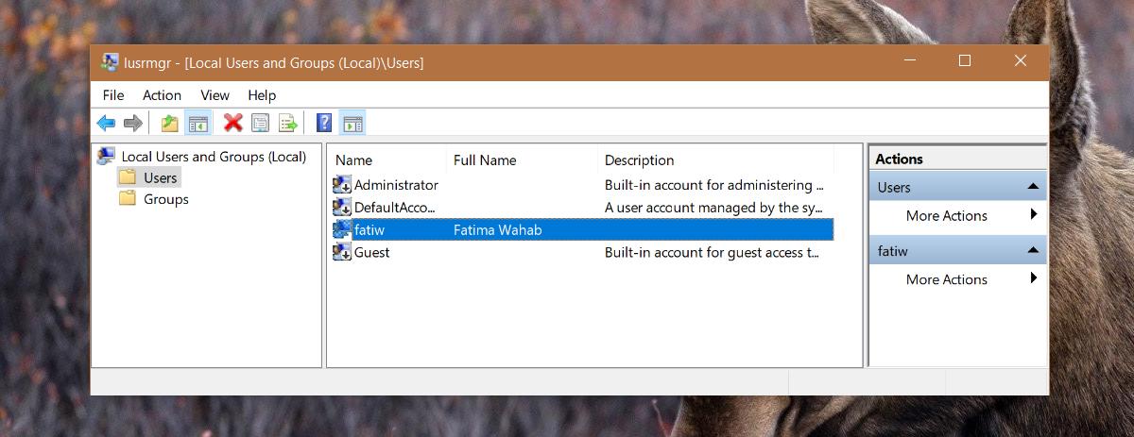The height and width of the screenshot is (437, 1134).
Task: Open the File menu
Action: (113, 95)
